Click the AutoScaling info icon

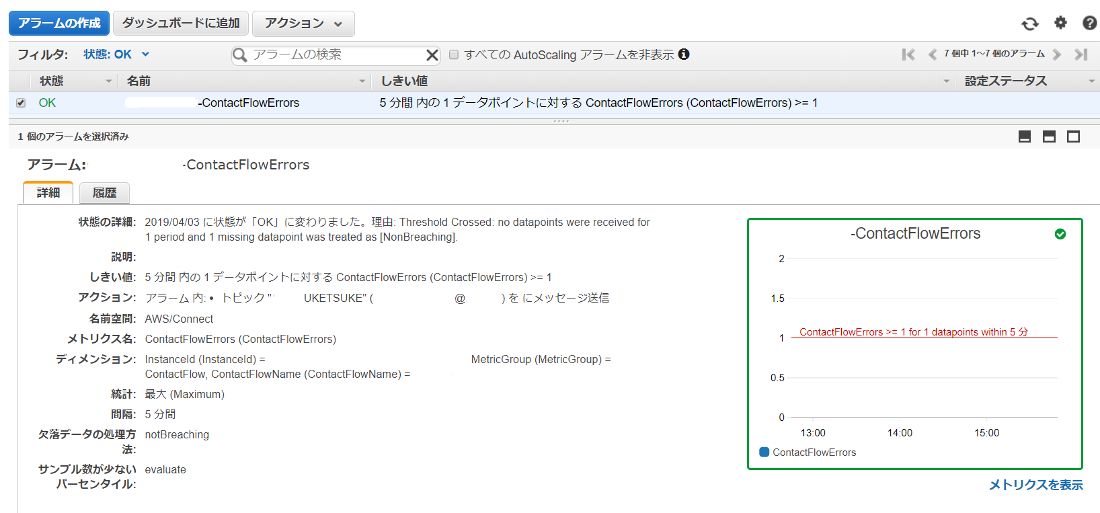point(684,54)
